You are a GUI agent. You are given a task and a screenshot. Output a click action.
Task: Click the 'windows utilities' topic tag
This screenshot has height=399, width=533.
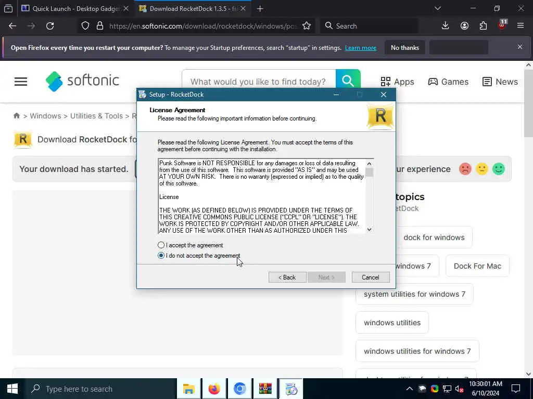point(392,323)
